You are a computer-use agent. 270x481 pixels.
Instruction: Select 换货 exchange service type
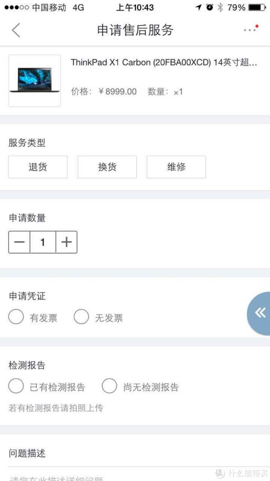[x=107, y=167]
